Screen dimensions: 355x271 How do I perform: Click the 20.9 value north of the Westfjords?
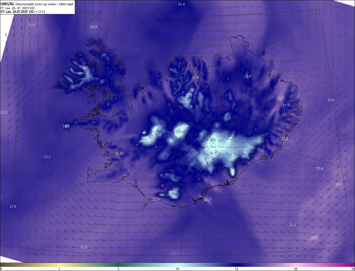(93, 27)
